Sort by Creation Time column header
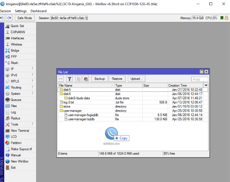This screenshot has height=182, width=230. coord(185,85)
